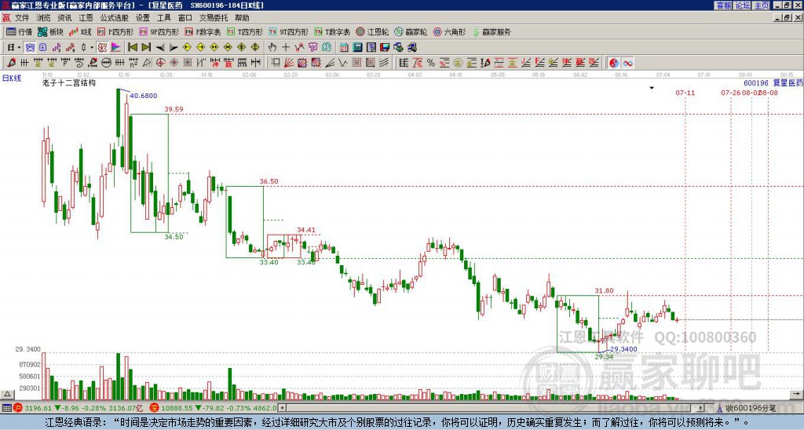804x430 pixels.
Task: Open the P数字表 number table
Action: pyautogui.click(x=203, y=31)
